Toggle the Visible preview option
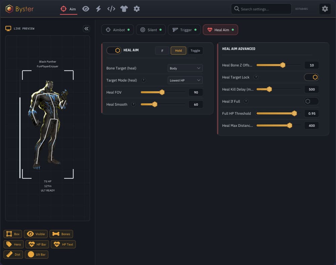Screen dimensions: 336x265 pyautogui.click(x=36, y=234)
